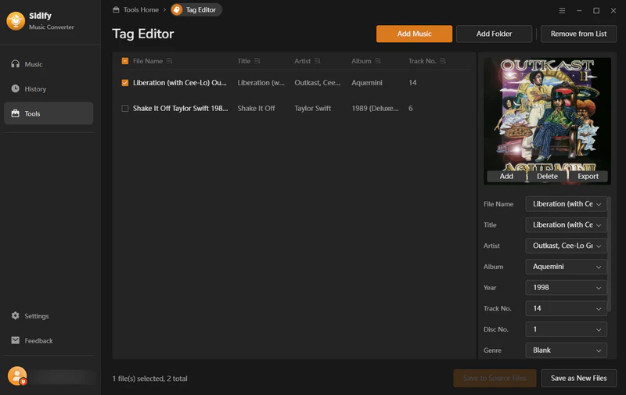
Task: Open Settings in the sidebar
Action: tap(49, 315)
